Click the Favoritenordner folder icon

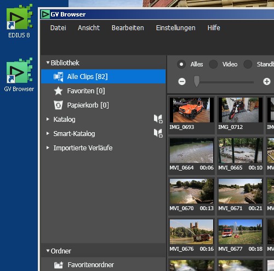pyautogui.click(x=59, y=265)
